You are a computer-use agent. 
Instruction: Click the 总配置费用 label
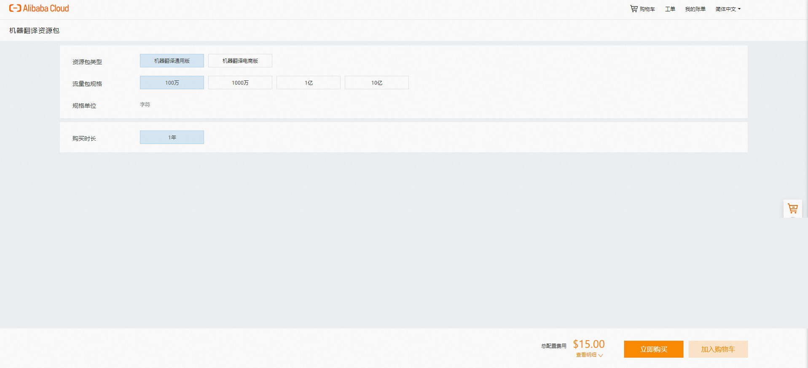[554, 346]
